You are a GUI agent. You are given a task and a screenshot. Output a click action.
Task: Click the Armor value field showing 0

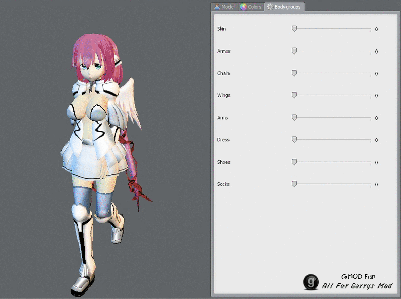point(376,52)
